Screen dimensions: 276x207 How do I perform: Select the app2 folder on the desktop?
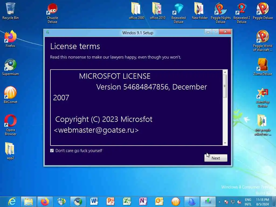[x=11, y=151]
